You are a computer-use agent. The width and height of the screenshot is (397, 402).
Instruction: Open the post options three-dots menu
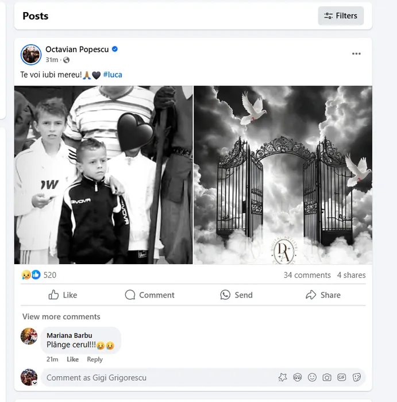pyautogui.click(x=356, y=54)
